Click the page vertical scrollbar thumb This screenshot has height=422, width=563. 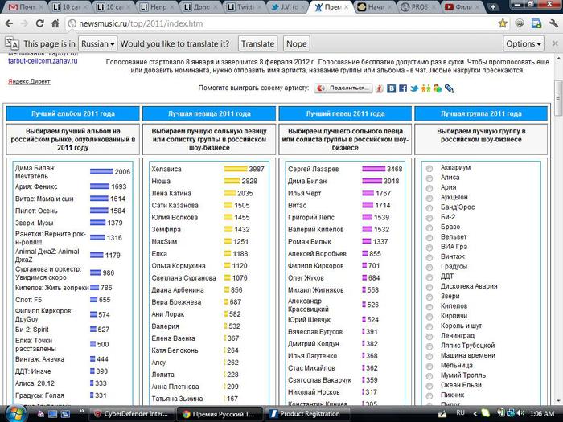[x=557, y=97]
